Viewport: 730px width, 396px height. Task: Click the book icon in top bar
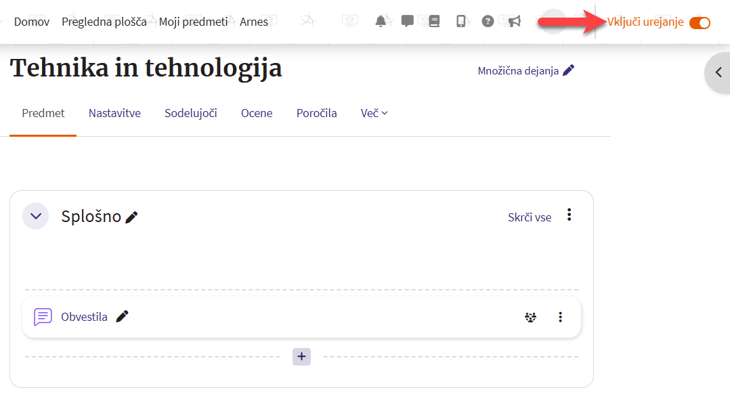tap(434, 22)
